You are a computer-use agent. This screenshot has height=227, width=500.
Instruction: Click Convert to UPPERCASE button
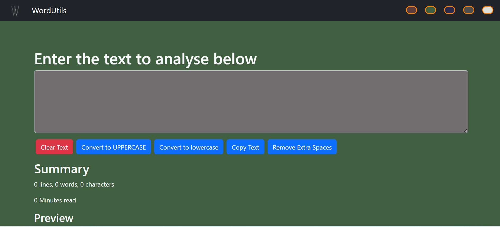coord(113,147)
